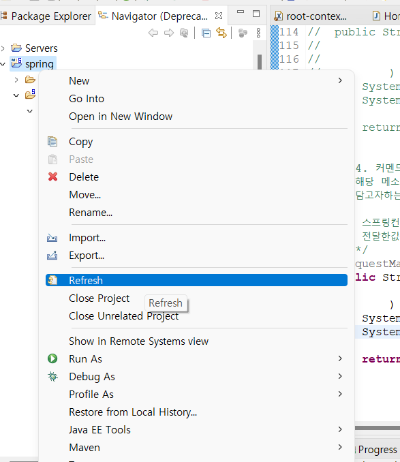Image resolution: width=400 pixels, height=462 pixels.
Task: Open the New submenu
Action: [x=196, y=80]
